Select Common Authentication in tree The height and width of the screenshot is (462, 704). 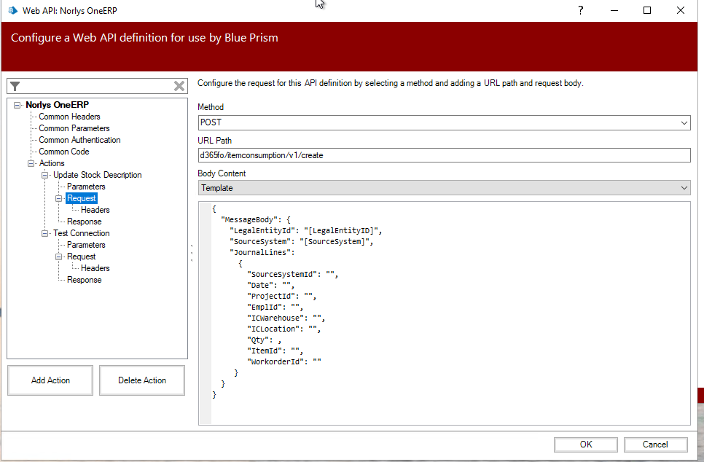[79, 140]
